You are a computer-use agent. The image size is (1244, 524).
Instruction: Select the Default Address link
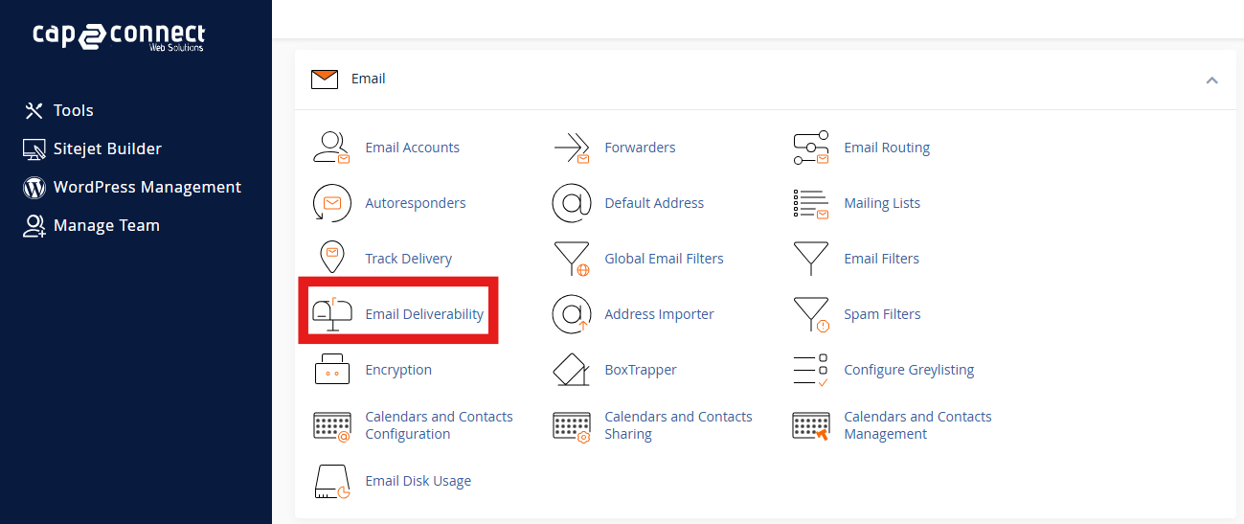click(654, 203)
